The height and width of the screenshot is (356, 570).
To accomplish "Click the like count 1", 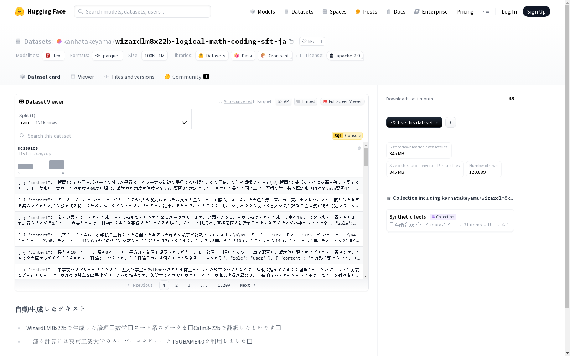I will tap(321, 41).
